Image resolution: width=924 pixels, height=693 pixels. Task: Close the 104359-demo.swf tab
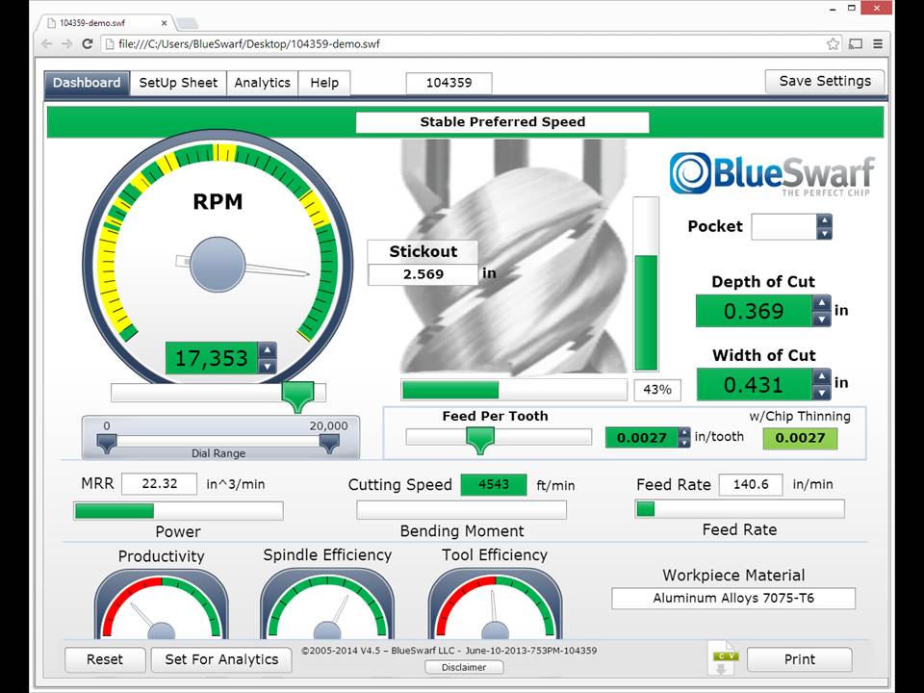click(164, 23)
